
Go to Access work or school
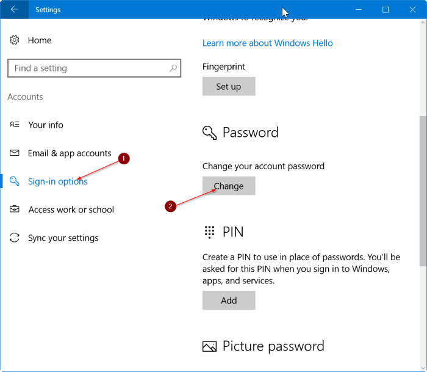(71, 210)
